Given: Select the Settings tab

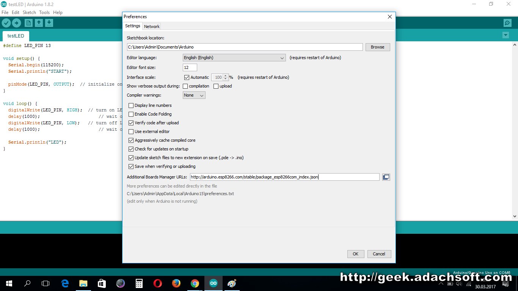Looking at the screenshot, I should tap(133, 26).
